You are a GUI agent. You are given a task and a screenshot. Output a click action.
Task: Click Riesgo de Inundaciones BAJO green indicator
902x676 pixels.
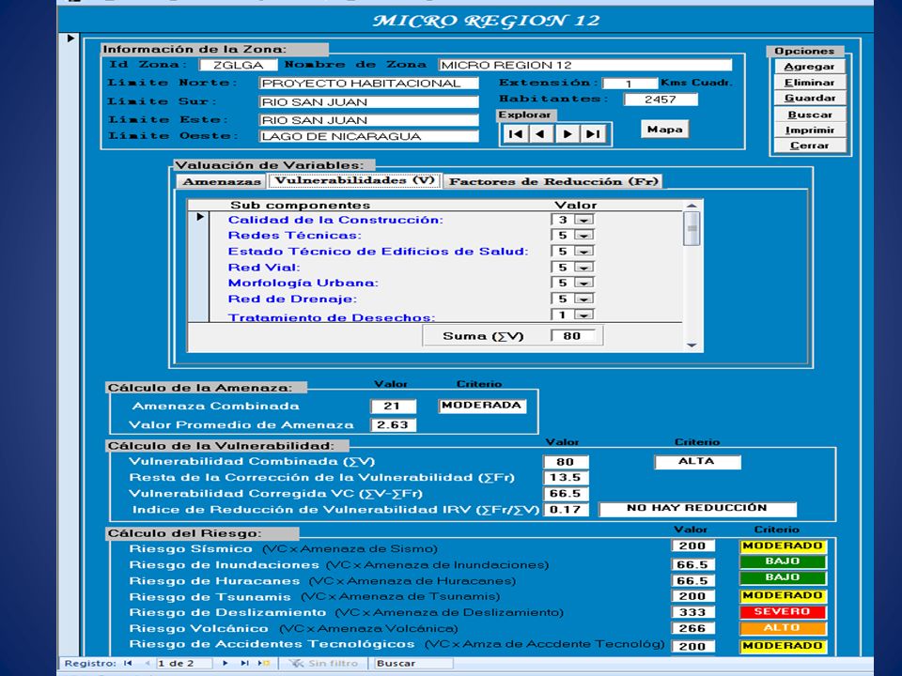click(783, 561)
